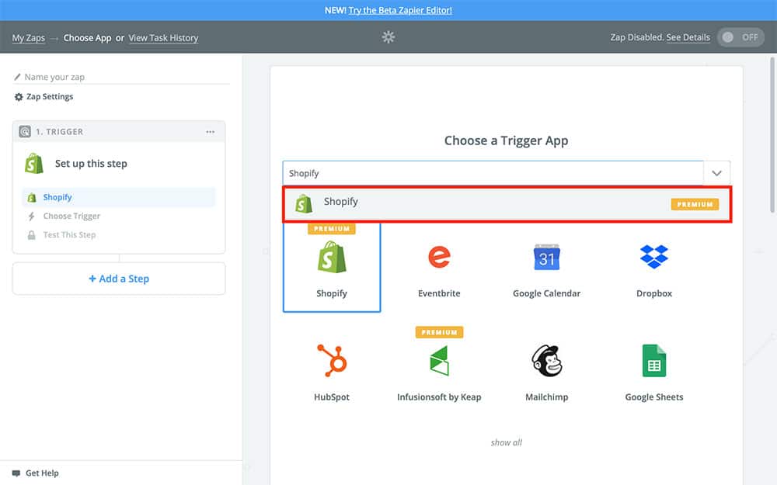Open the Beta Zapier Editor link
This screenshot has height=485, width=777.
tap(400, 10)
